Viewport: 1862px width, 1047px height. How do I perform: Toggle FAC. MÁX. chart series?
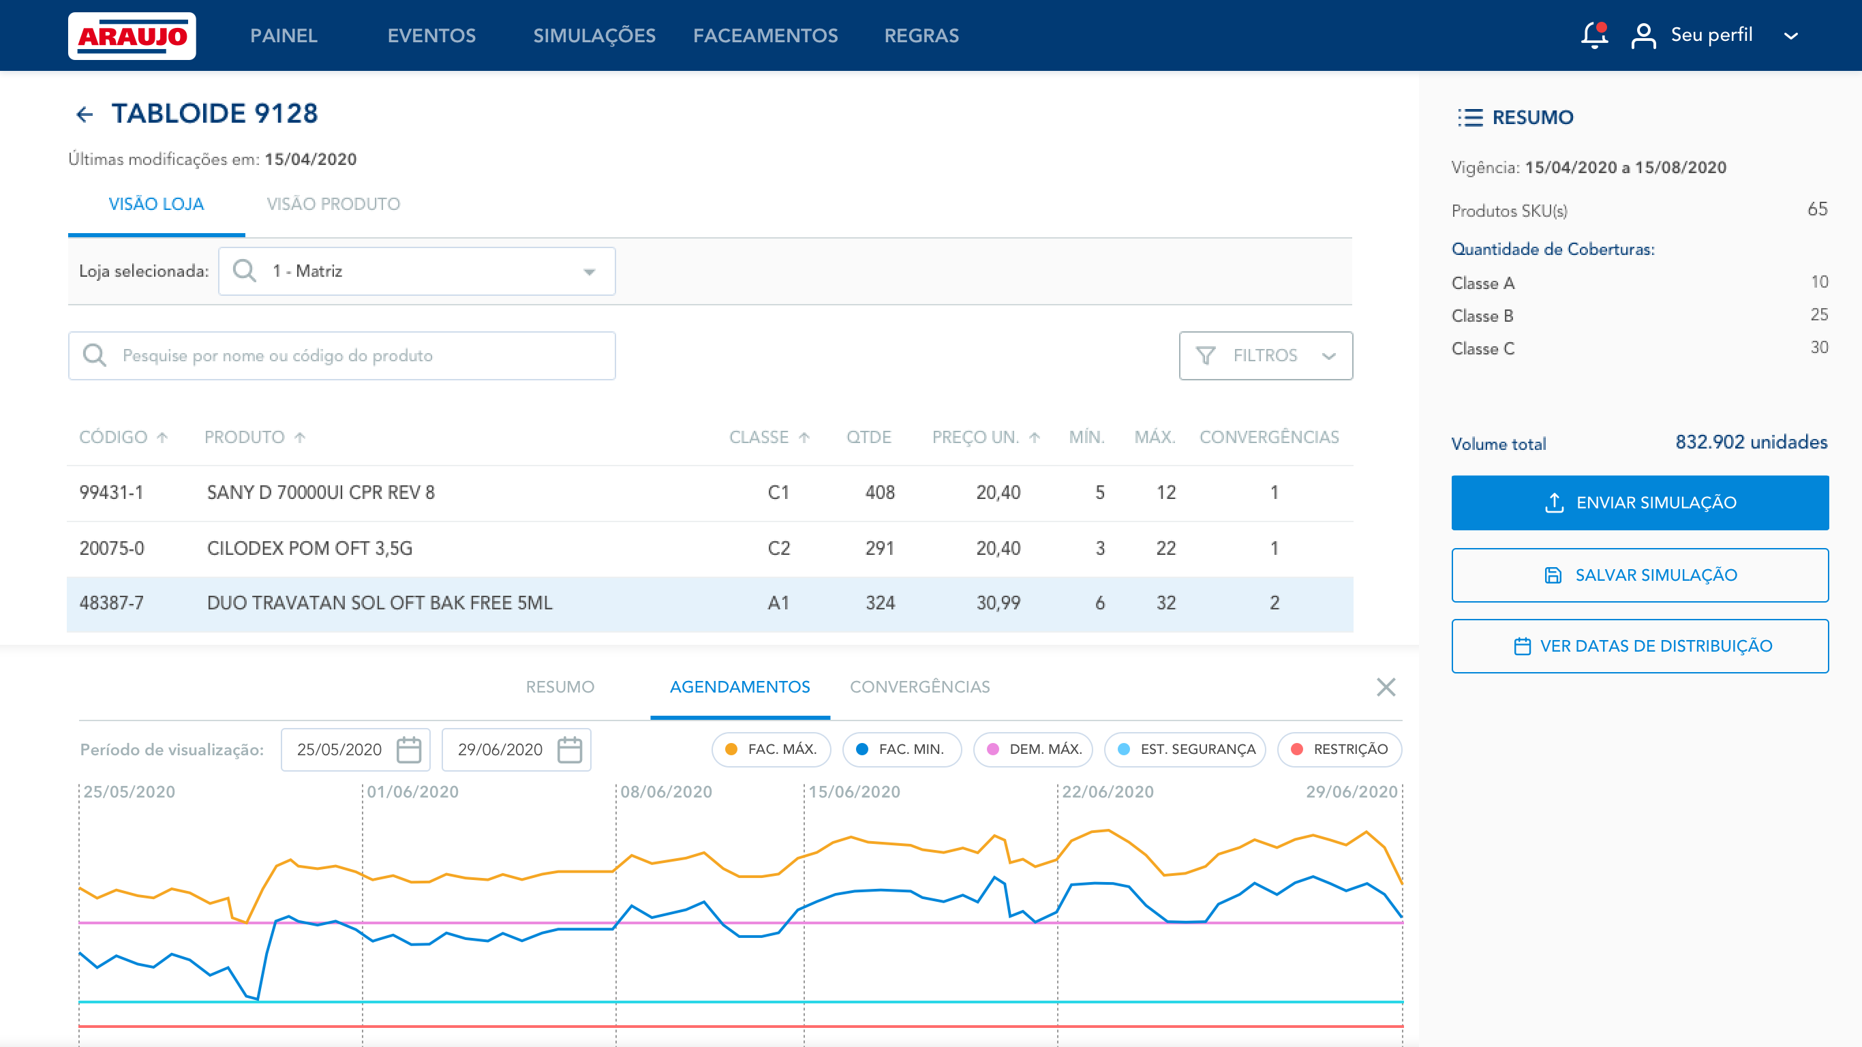[771, 749]
